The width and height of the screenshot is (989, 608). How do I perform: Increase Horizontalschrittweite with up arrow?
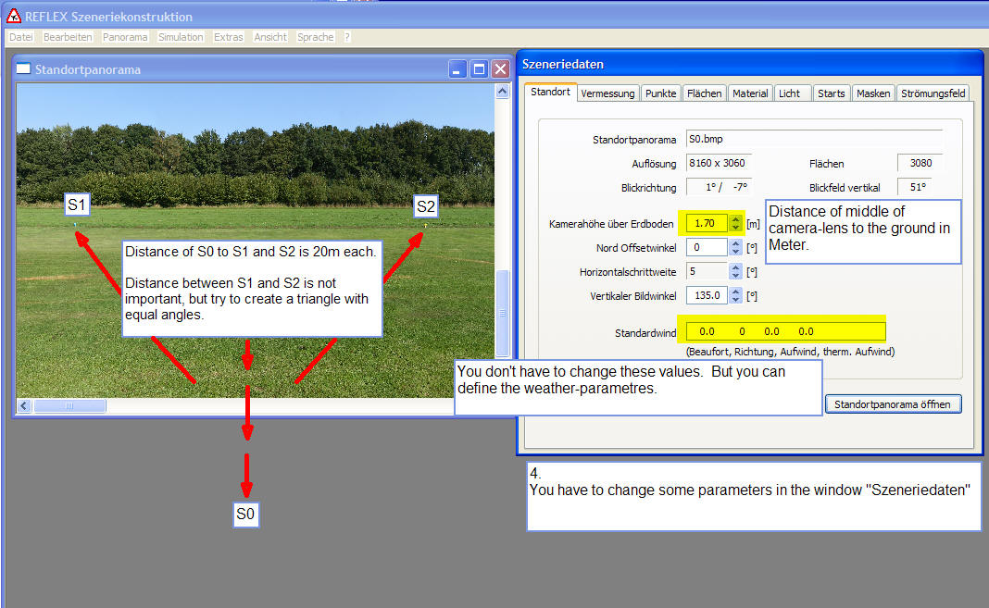[735, 267]
